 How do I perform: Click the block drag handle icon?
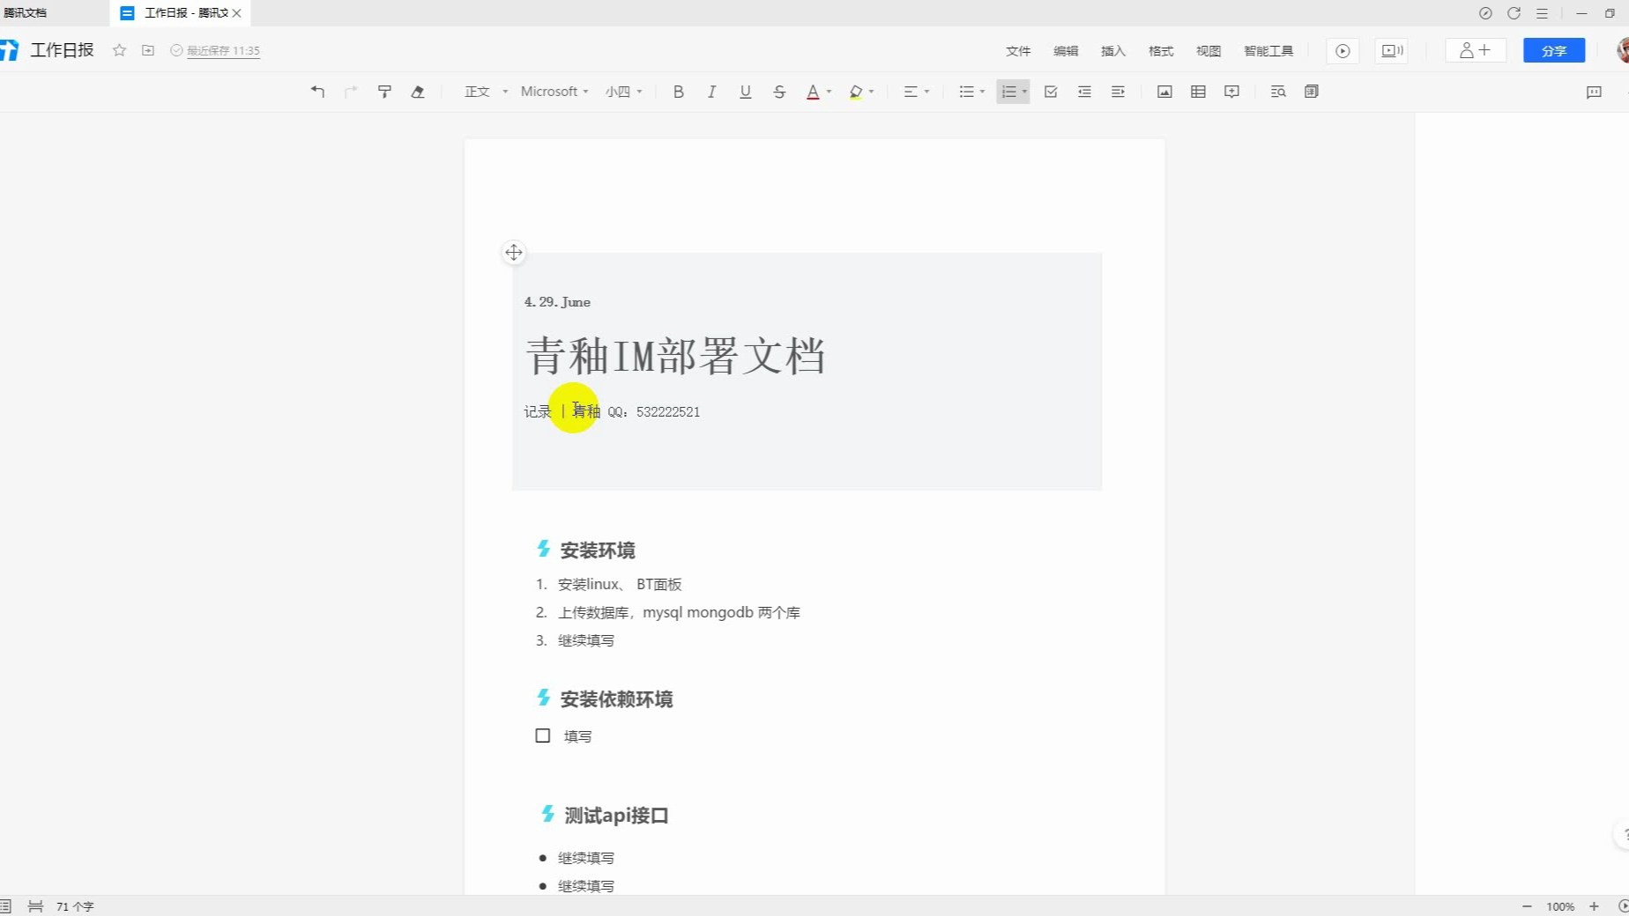pos(514,253)
